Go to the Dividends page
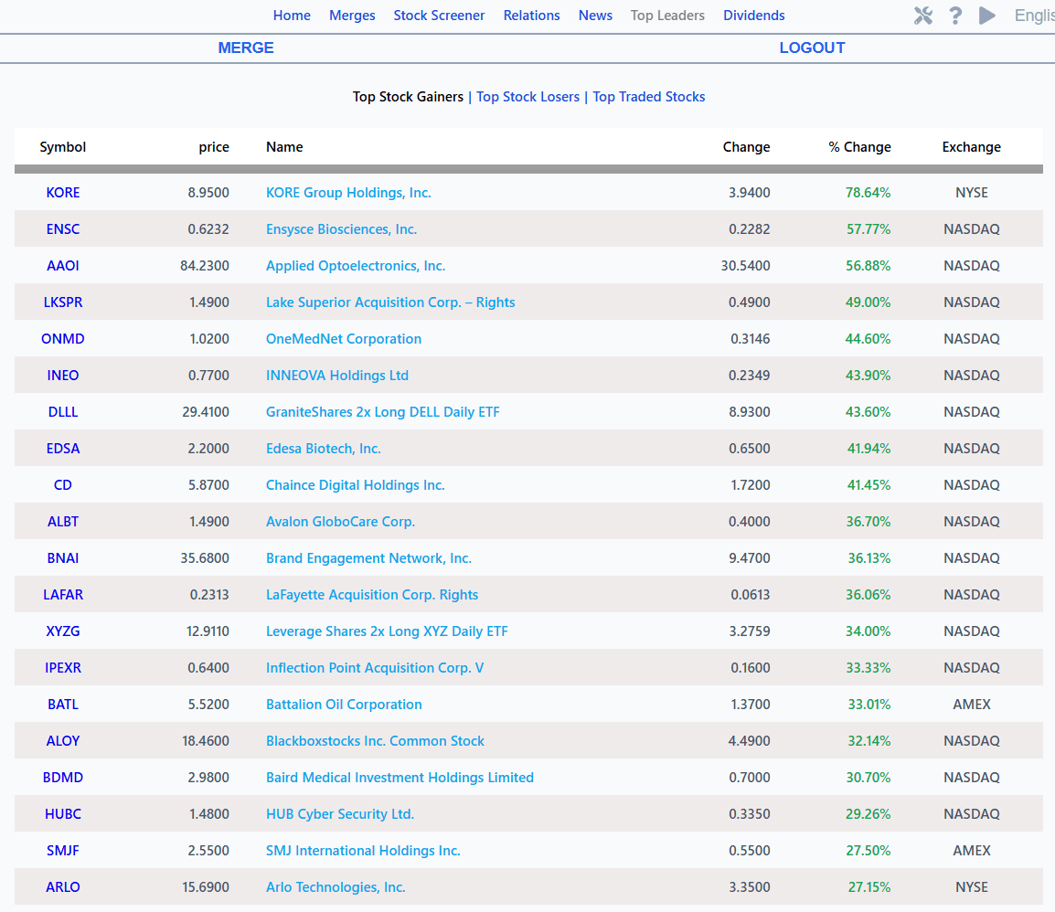The height and width of the screenshot is (912, 1055). (753, 16)
